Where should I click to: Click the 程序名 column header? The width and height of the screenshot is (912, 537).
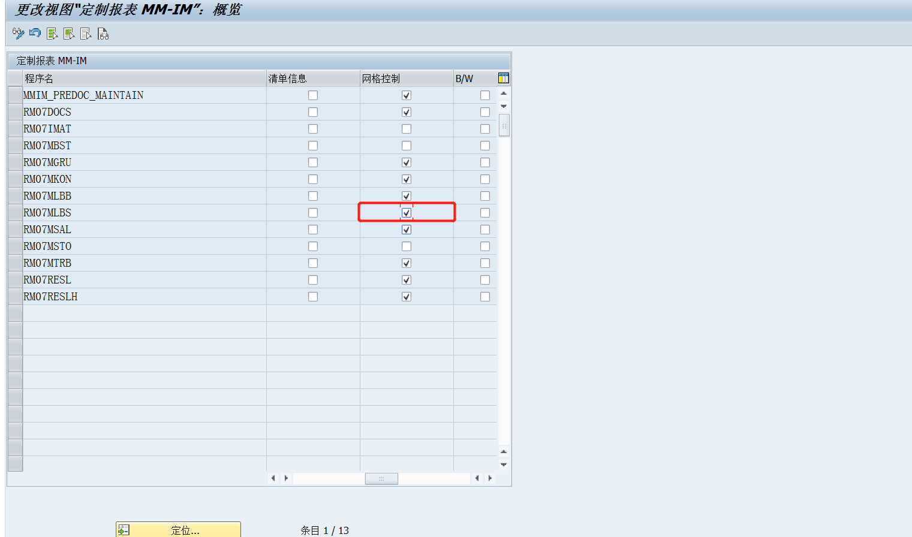144,78
